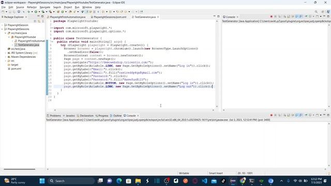Image resolution: width=331 pixels, height=186 pixels.
Task: Open the Display Selected Console dropdown in bottom Console
Action: coord(313,115)
